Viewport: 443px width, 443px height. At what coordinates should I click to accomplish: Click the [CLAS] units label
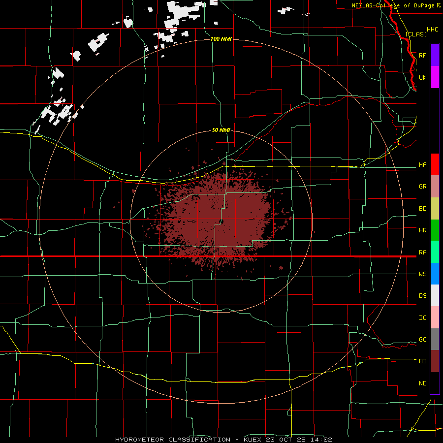tap(416, 34)
